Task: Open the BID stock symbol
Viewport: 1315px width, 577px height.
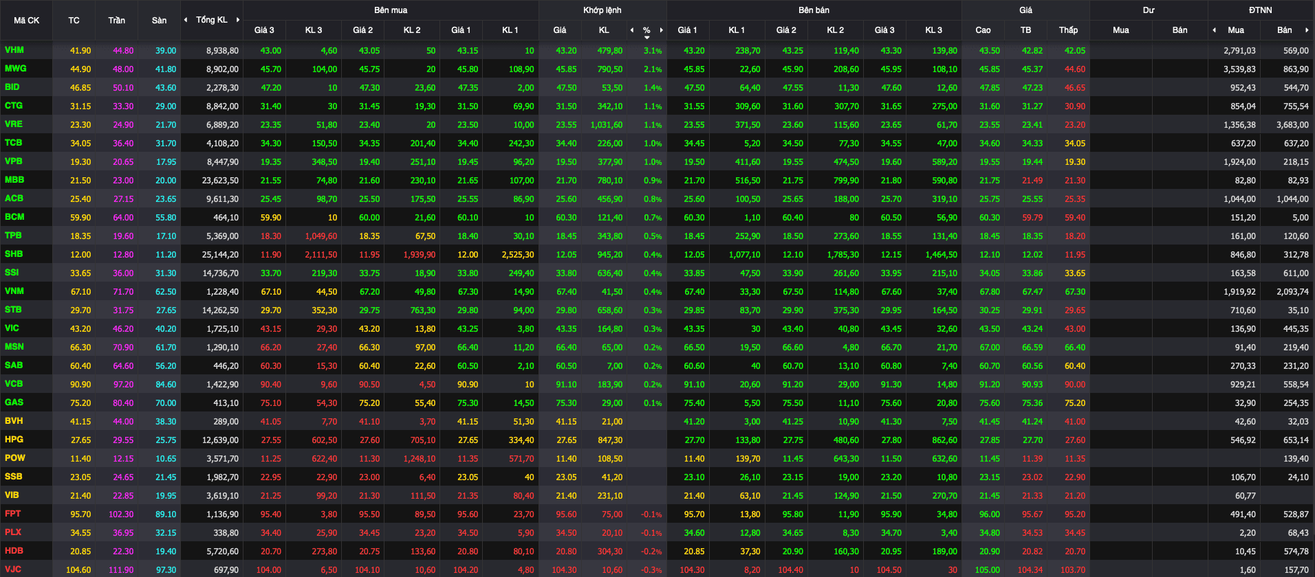Action: [x=12, y=87]
